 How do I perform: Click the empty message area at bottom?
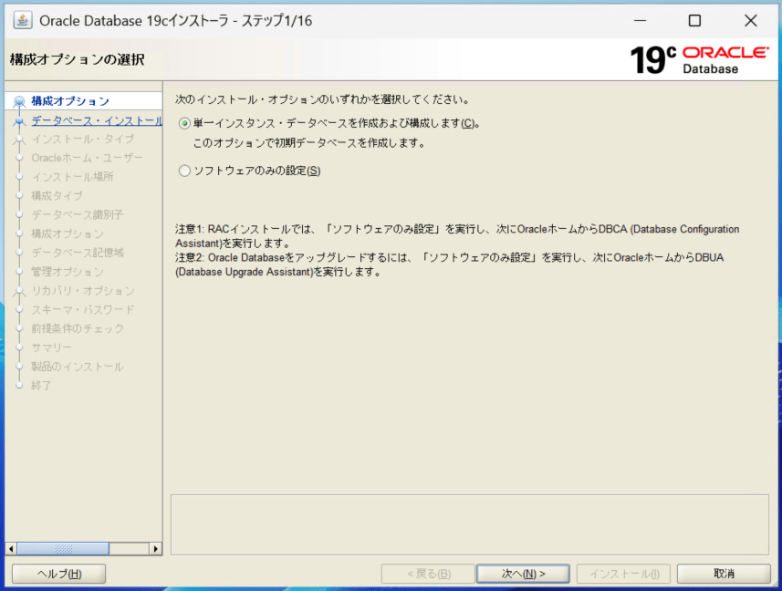point(469,524)
